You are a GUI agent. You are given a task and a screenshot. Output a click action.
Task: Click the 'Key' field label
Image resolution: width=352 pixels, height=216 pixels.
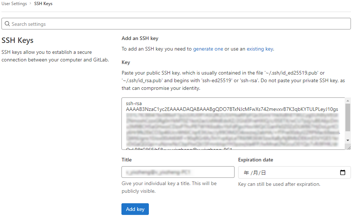(126, 62)
